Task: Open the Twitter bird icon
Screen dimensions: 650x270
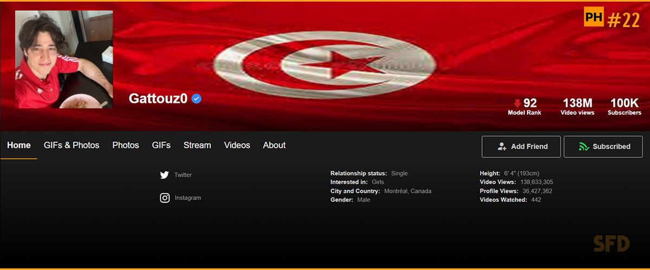Action: pos(165,175)
